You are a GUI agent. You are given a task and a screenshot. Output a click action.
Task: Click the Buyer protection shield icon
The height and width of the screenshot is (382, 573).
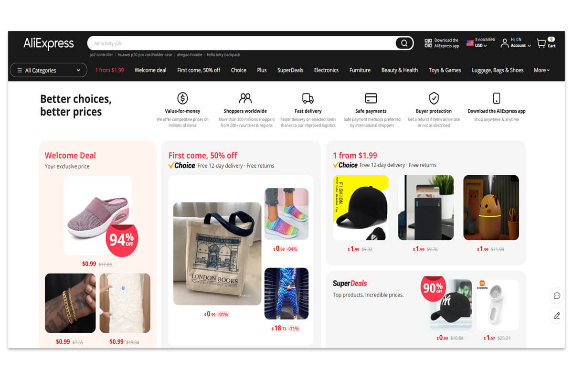coord(434,98)
